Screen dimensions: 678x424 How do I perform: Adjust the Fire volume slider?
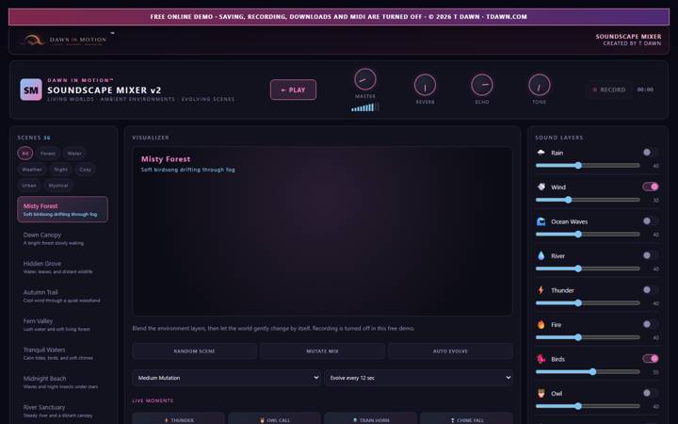pyautogui.click(x=588, y=337)
